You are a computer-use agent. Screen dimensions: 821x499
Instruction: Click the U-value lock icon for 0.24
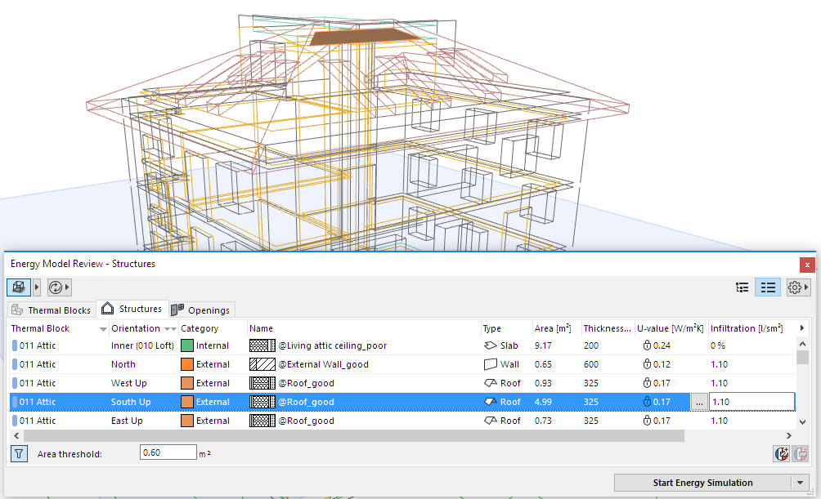tap(646, 345)
